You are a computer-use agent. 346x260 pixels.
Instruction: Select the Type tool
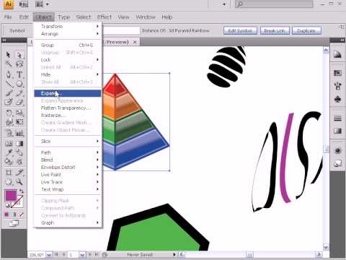pyautogui.click(x=19, y=74)
